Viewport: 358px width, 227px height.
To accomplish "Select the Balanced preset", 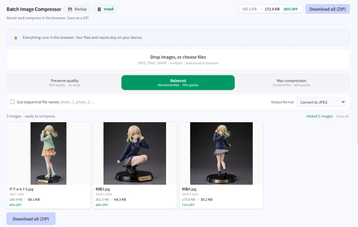I will 178,82.
